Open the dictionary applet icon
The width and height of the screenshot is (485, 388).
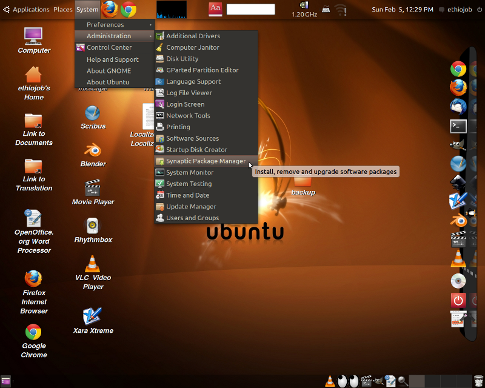coord(215,9)
